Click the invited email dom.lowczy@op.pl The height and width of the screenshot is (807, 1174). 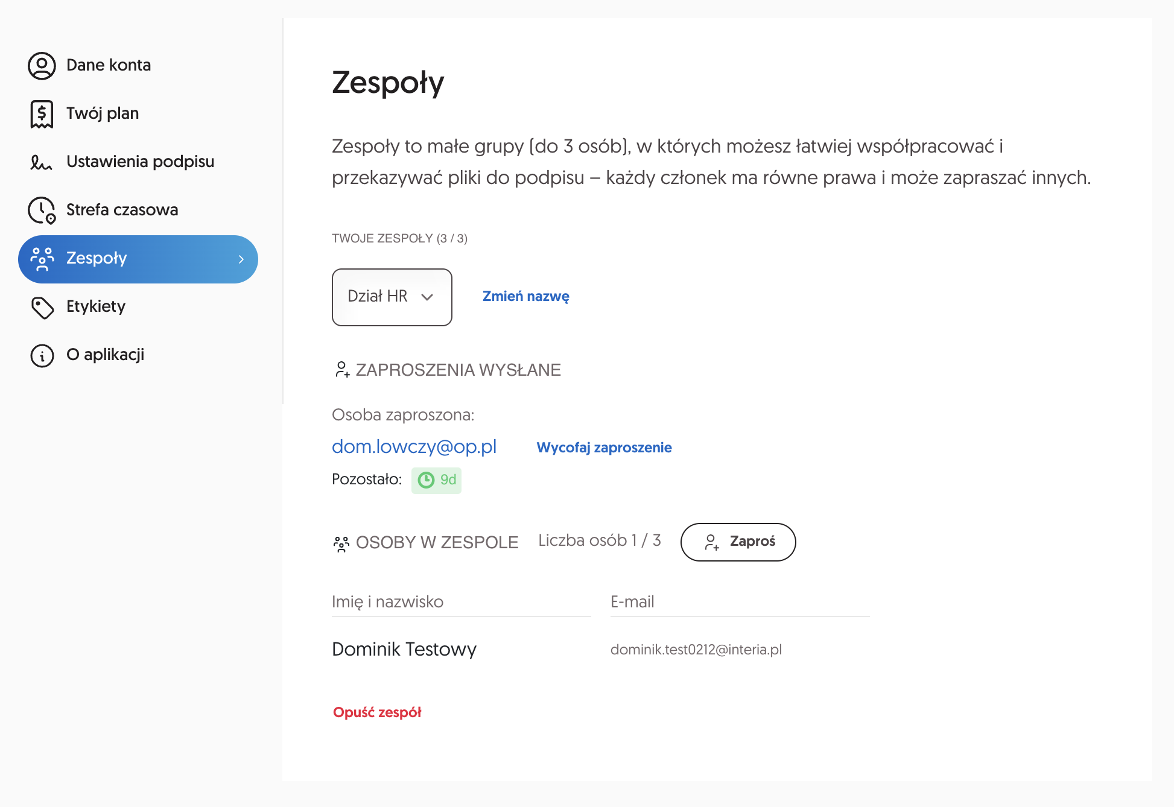[414, 446]
